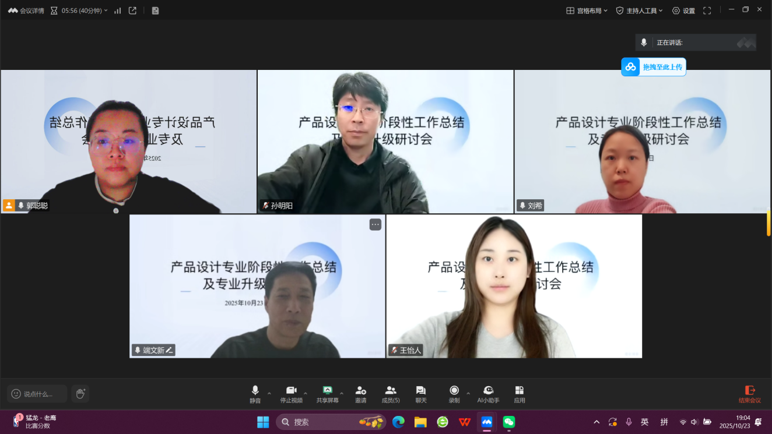Expand audio options arrow next to 静音
The width and height of the screenshot is (772, 434).
pos(269,393)
